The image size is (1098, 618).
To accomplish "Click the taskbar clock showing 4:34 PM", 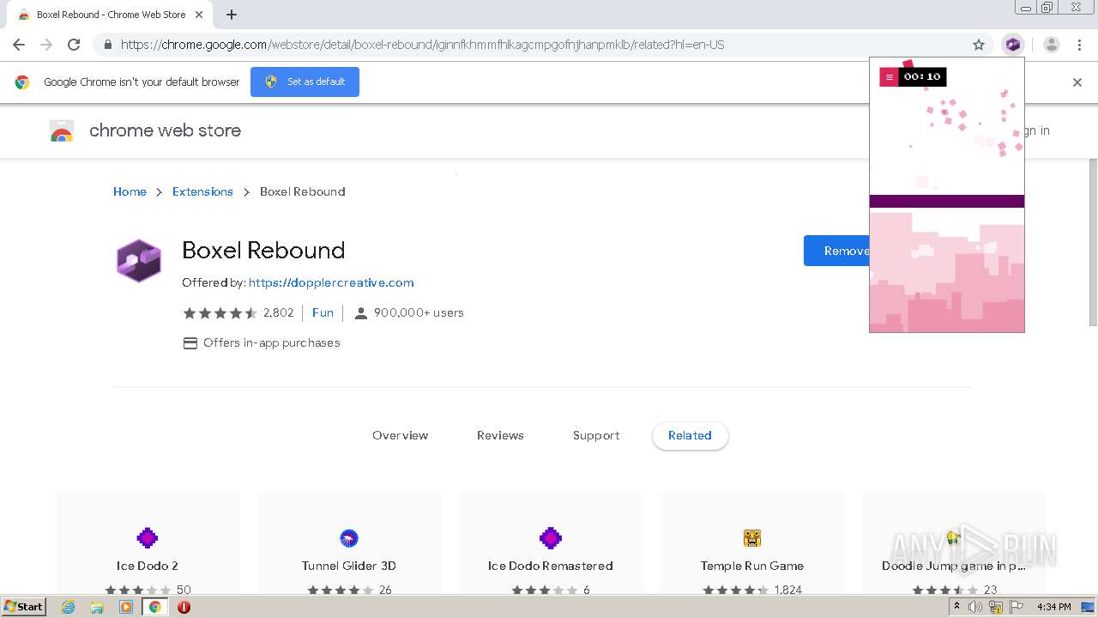I will pyautogui.click(x=1054, y=607).
